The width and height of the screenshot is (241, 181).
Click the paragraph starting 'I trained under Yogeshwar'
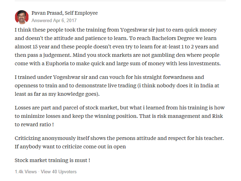point(117,86)
